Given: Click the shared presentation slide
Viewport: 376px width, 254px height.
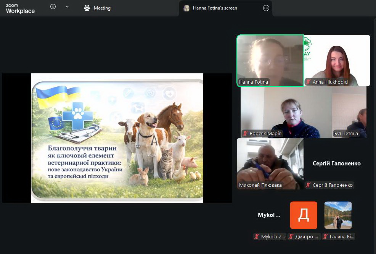Looking at the screenshot, I should pos(117,138).
